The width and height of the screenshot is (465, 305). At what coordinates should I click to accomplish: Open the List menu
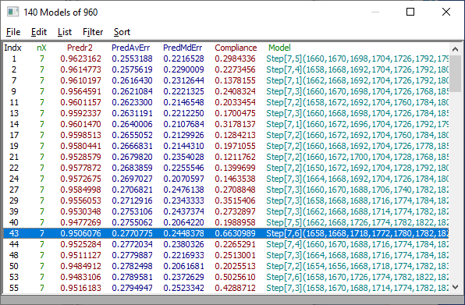(65, 32)
